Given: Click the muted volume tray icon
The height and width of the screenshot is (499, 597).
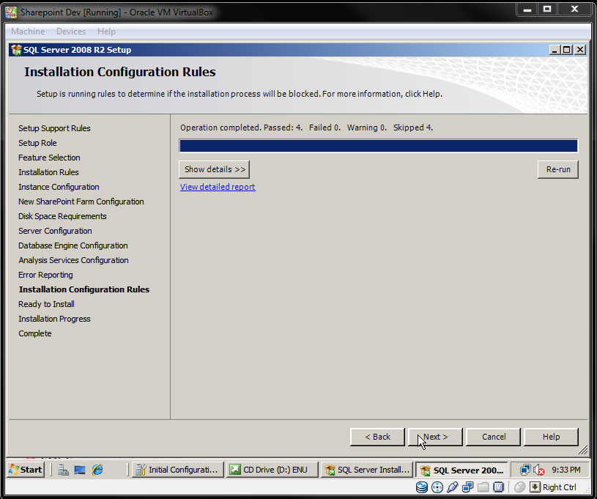Looking at the screenshot, I should point(538,470).
